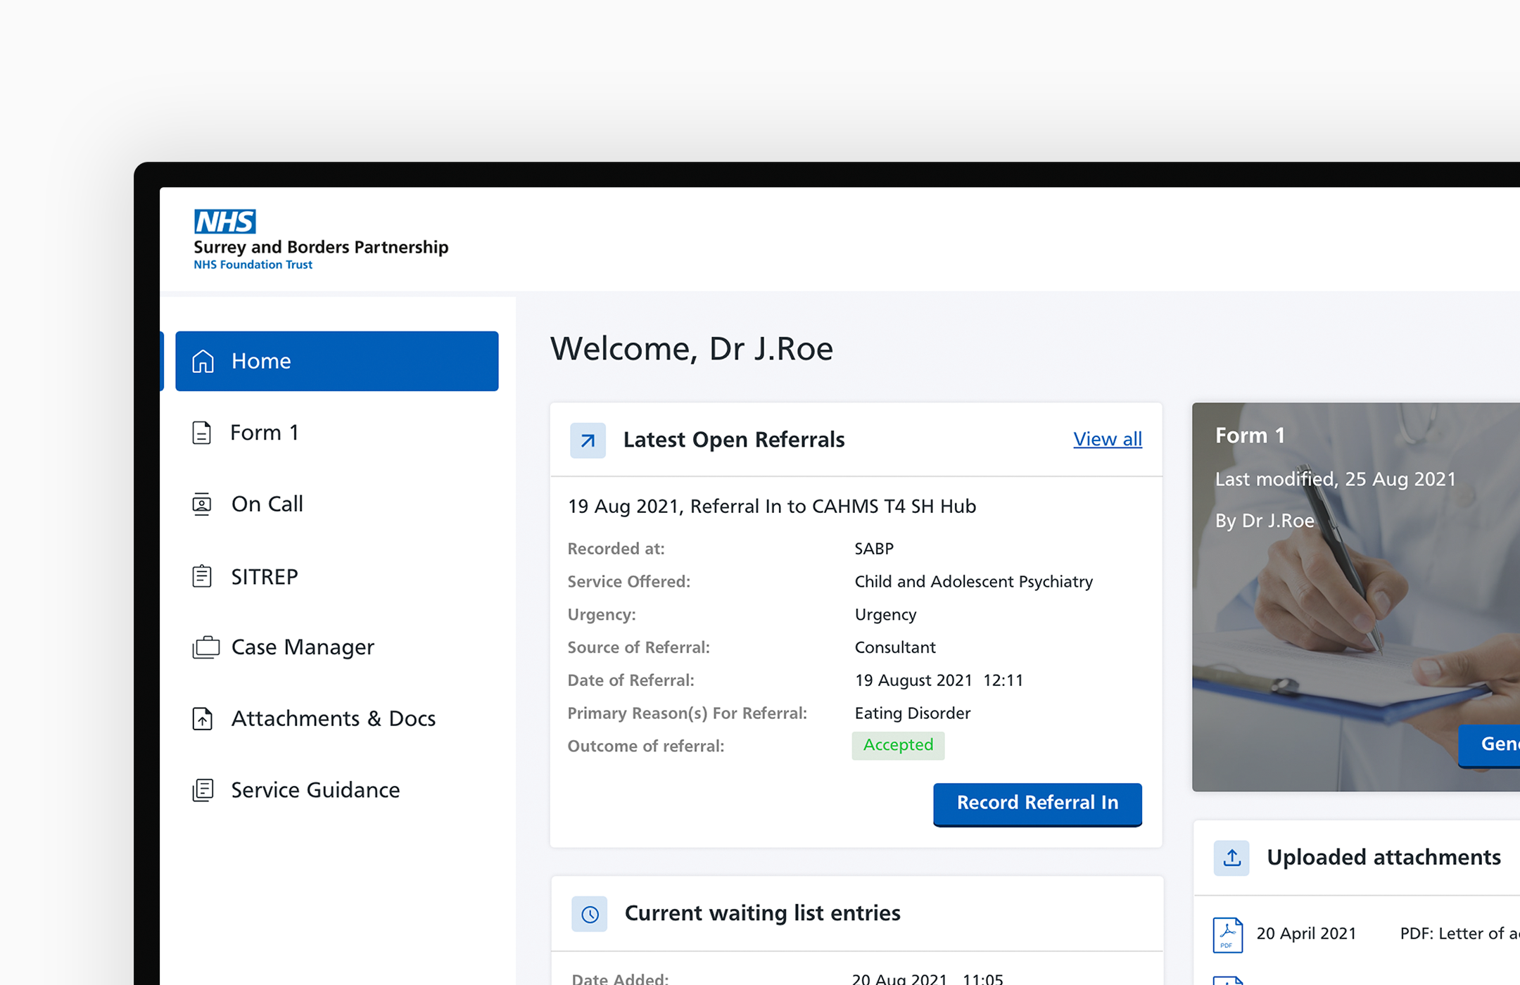Click the Form 1 document icon
Viewport: 1520px width, 985px height.
pos(202,432)
